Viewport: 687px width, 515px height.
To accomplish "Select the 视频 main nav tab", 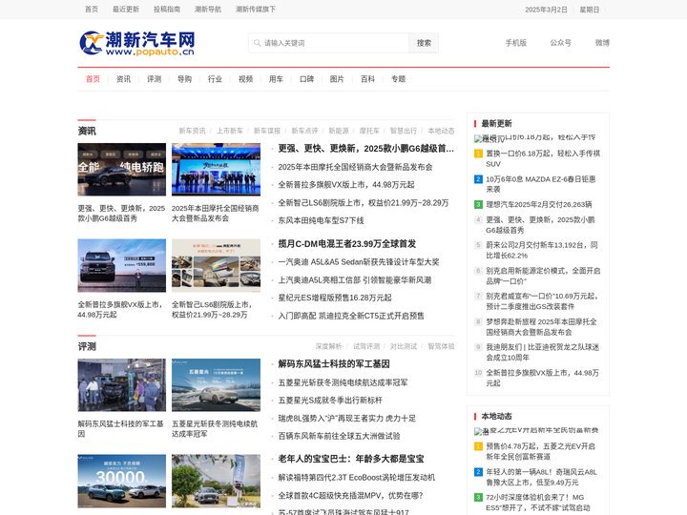I will (x=245, y=79).
